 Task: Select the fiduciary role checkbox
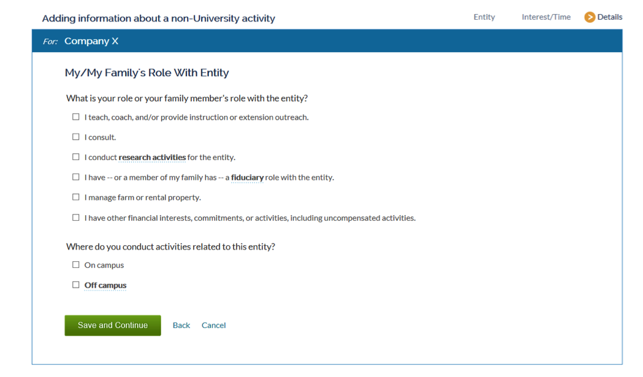click(x=76, y=177)
